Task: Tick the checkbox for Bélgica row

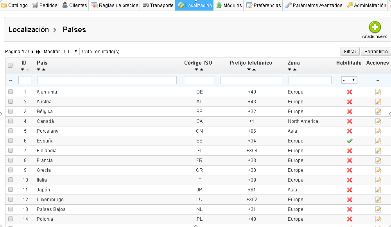Action: [x=11, y=112]
